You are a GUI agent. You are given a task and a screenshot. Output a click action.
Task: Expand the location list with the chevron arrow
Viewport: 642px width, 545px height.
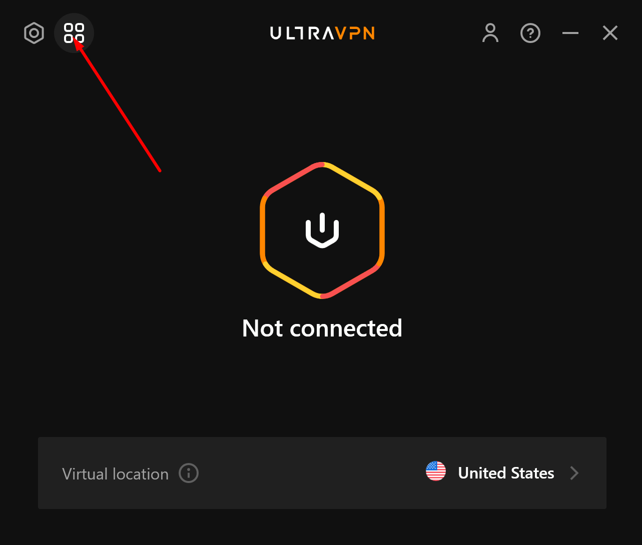(x=574, y=473)
